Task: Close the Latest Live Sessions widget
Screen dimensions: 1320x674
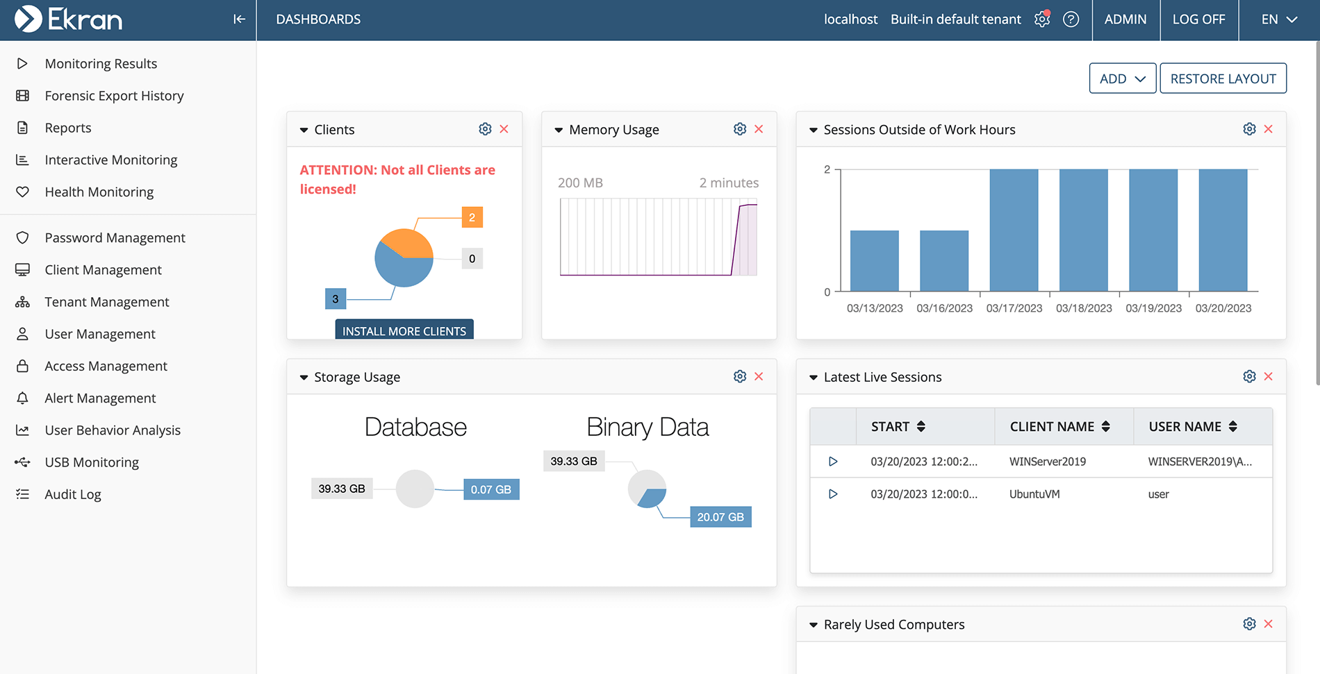Action: pos(1269,376)
